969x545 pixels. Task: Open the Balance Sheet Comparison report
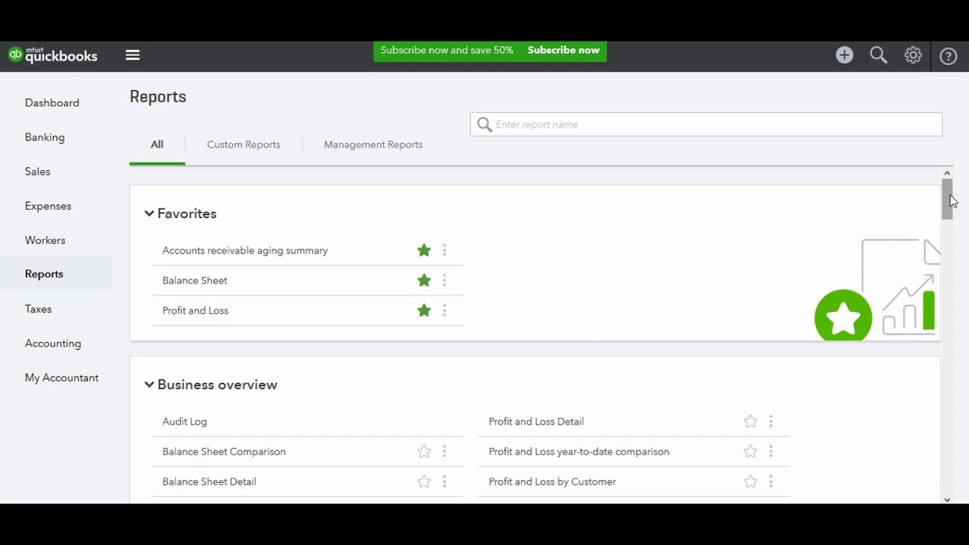[x=224, y=452]
